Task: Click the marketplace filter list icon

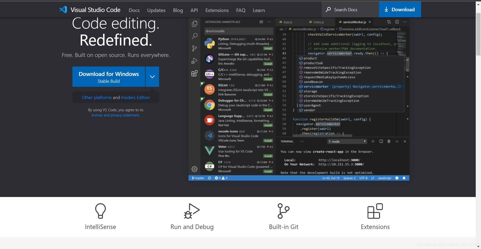Action: [261, 22]
